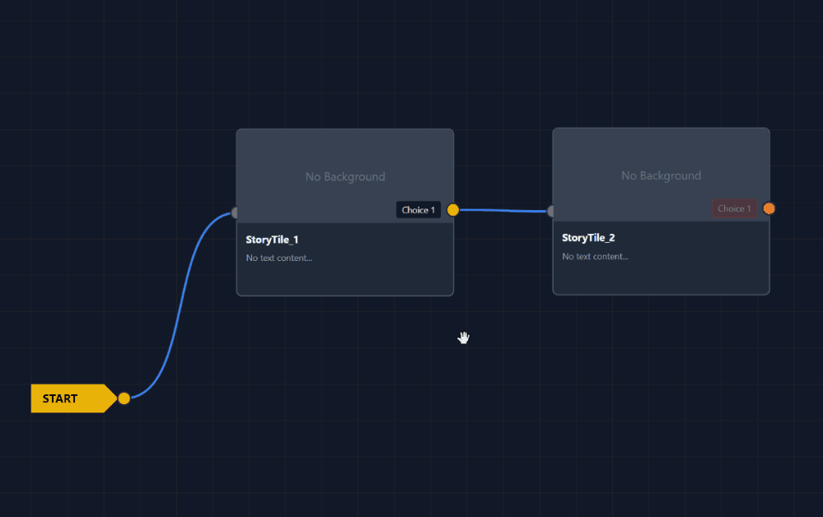Select the blue link between StoryTile_1 and StoryTile_2
Viewport: 823px width, 517px height.
(x=503, y=211)
